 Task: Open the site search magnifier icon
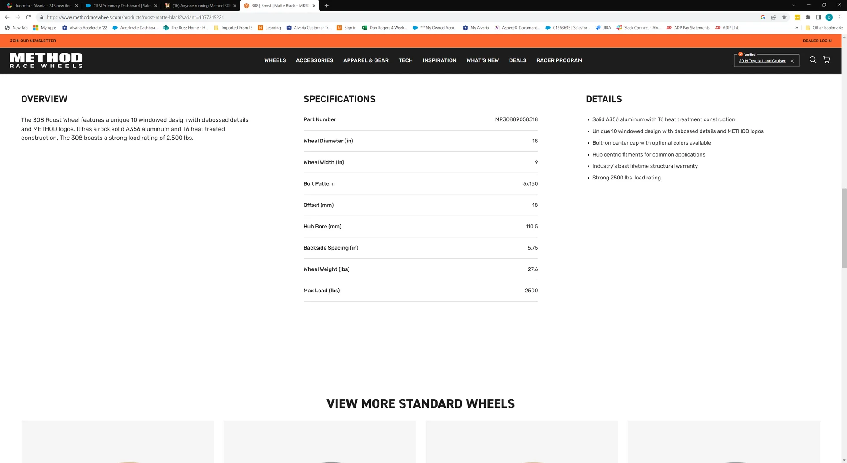pyautogui.click(x=813, y=60)
